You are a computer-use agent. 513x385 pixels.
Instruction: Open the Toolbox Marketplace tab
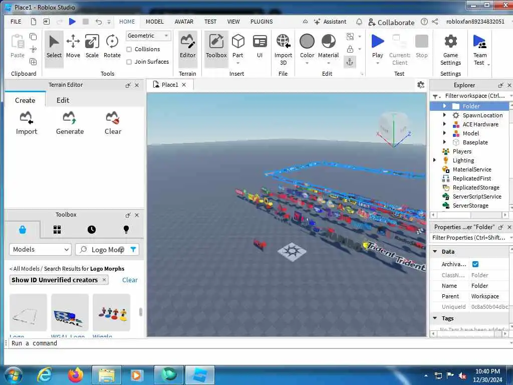[23, 230]
